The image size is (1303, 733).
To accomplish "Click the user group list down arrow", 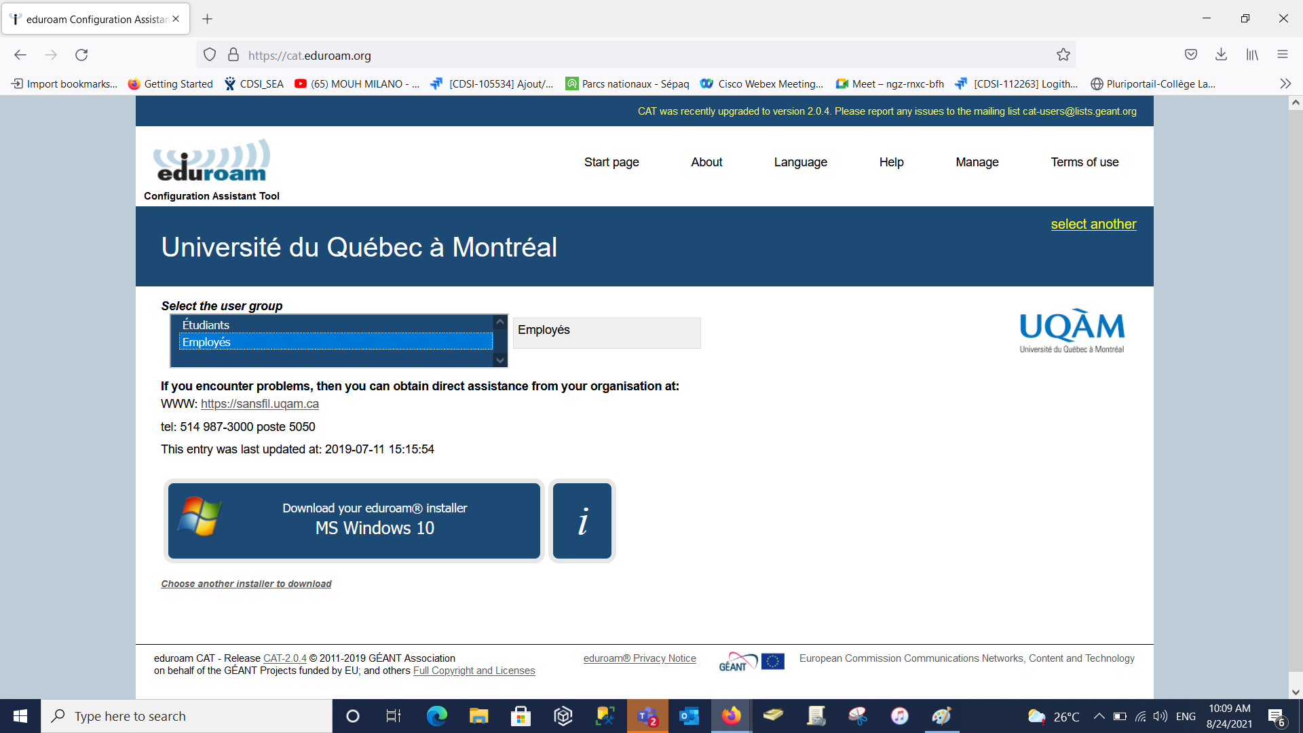I will click(x=500, y=360).
